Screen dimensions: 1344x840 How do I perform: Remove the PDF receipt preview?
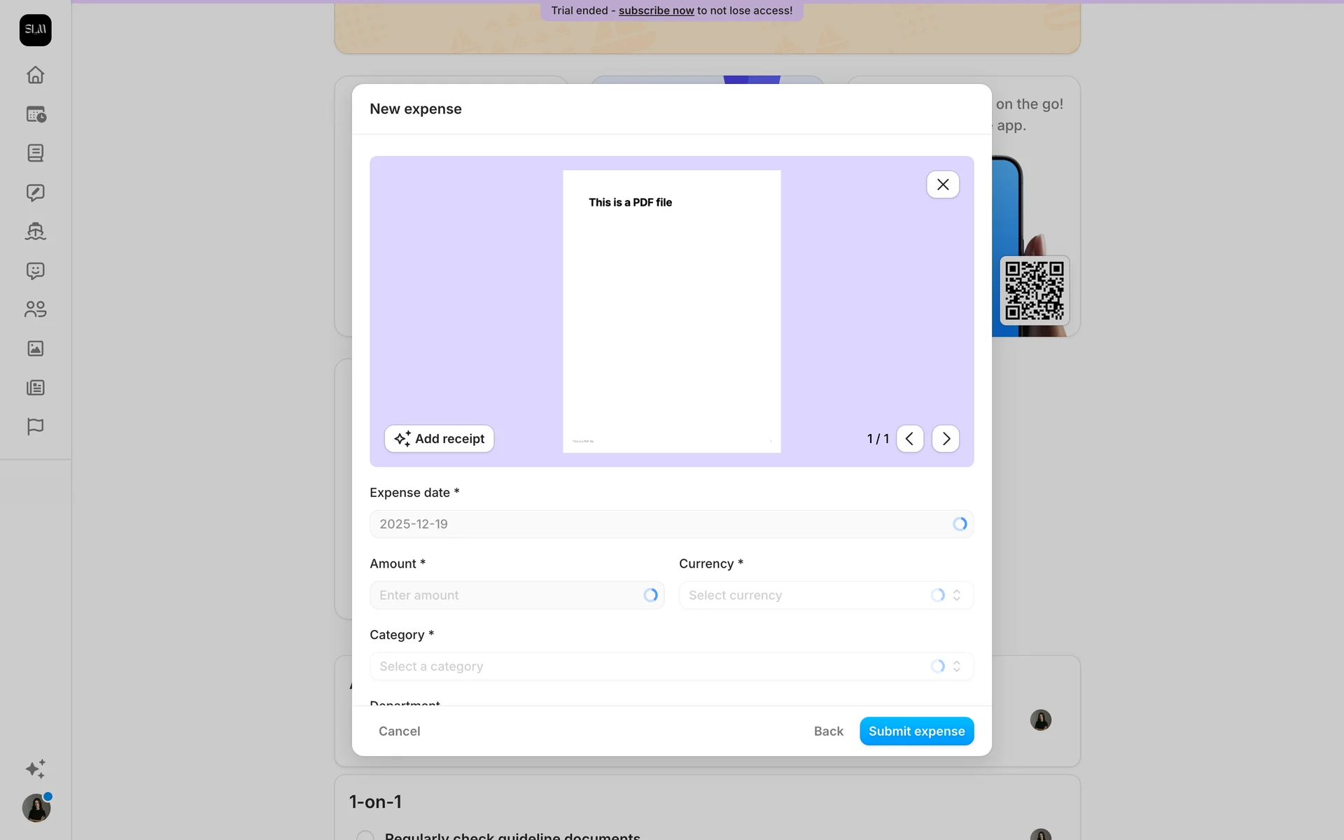tap(943, 185)
